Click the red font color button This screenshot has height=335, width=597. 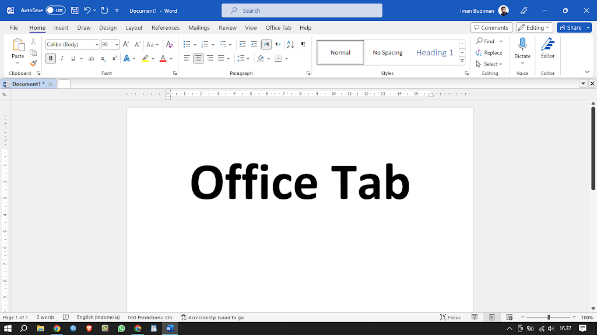click(163, 59)
